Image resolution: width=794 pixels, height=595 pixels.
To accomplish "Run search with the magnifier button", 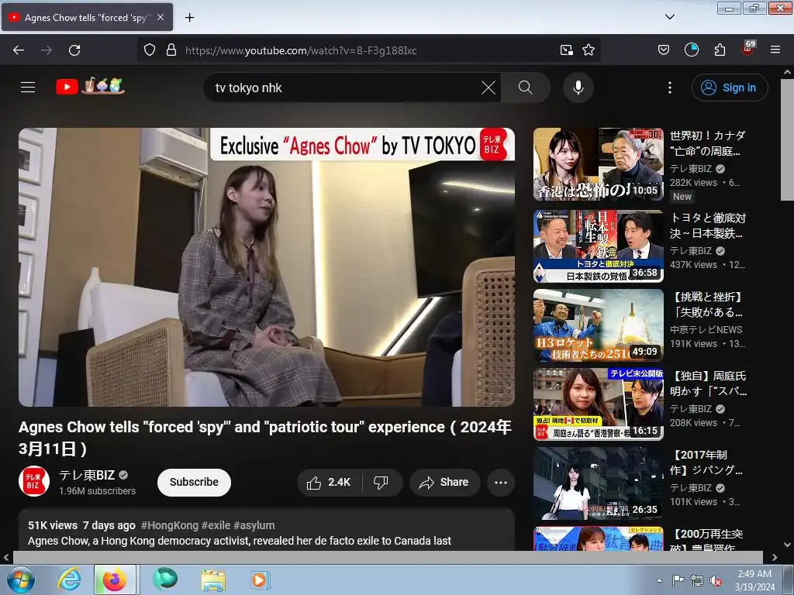I will click(526, 88).
